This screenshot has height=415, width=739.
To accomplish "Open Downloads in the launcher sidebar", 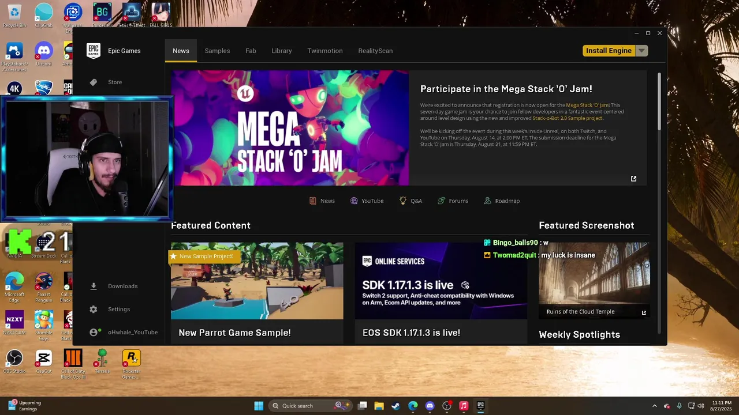I will coord(114,286).
